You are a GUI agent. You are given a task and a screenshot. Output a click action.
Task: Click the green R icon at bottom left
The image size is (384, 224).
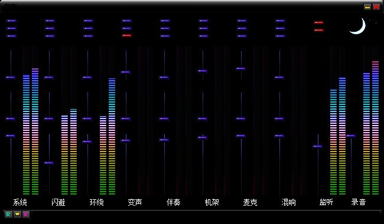(x=8, y=215)
